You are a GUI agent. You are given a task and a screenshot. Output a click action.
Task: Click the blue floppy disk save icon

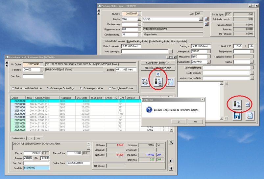point(237,115)
